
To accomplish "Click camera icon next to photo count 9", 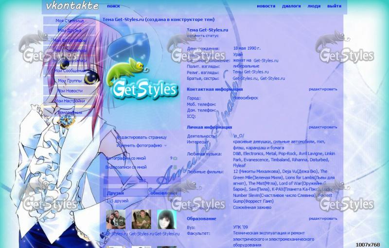I will coord(175,158).
